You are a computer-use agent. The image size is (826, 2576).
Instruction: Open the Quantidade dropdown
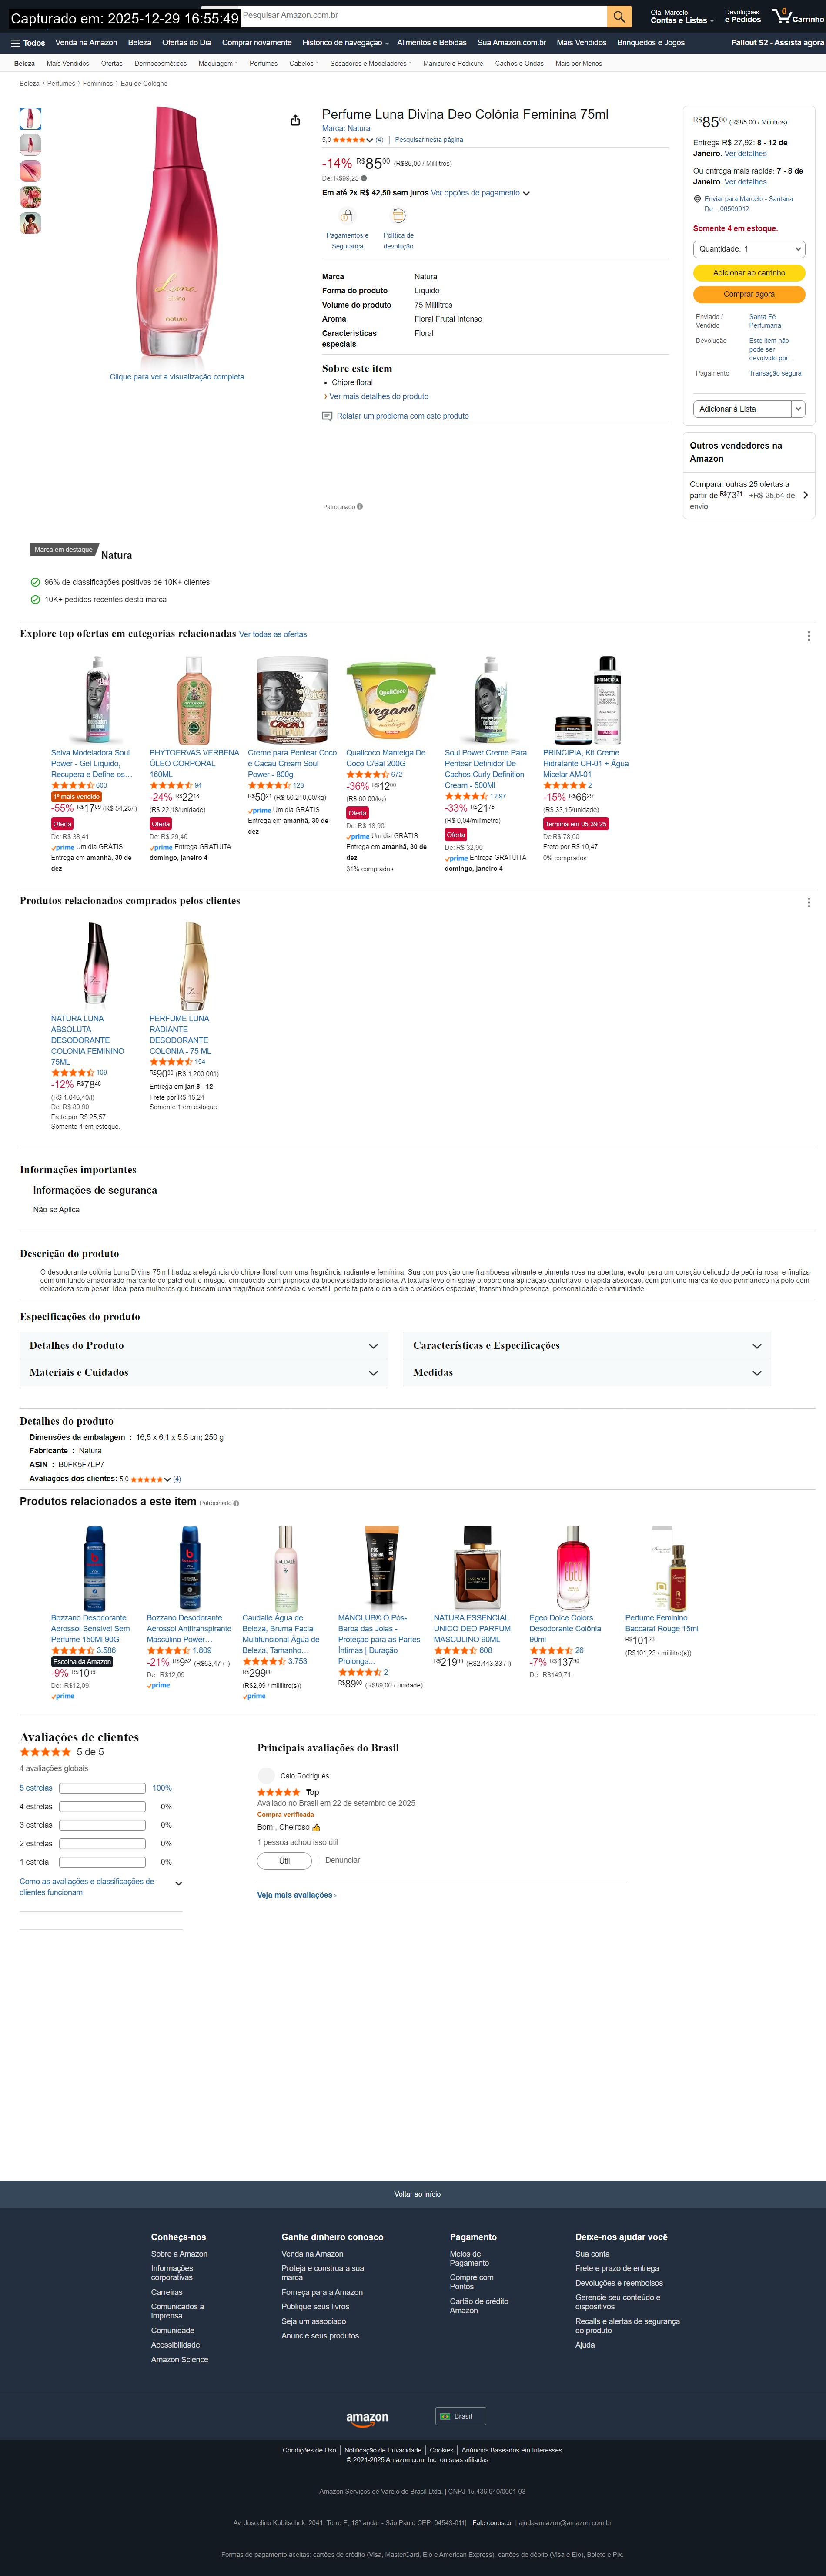click(x=749, y=249)
